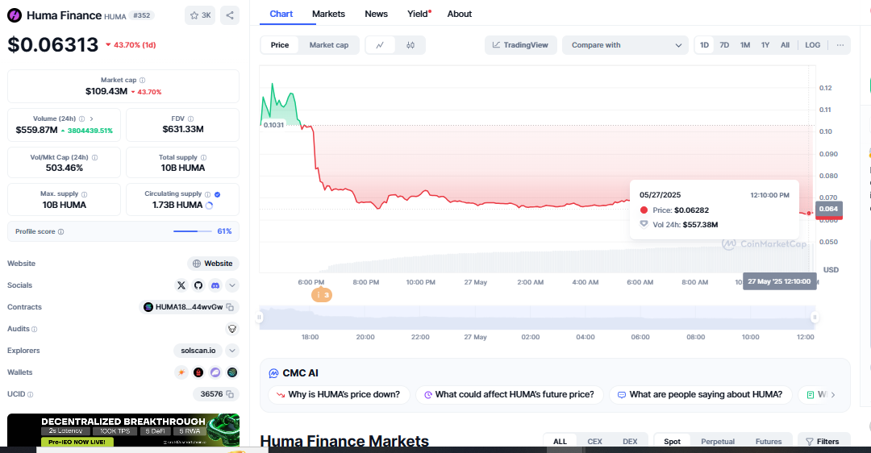Filter markets by CEX
871x453 pixels.
(595, 442)
